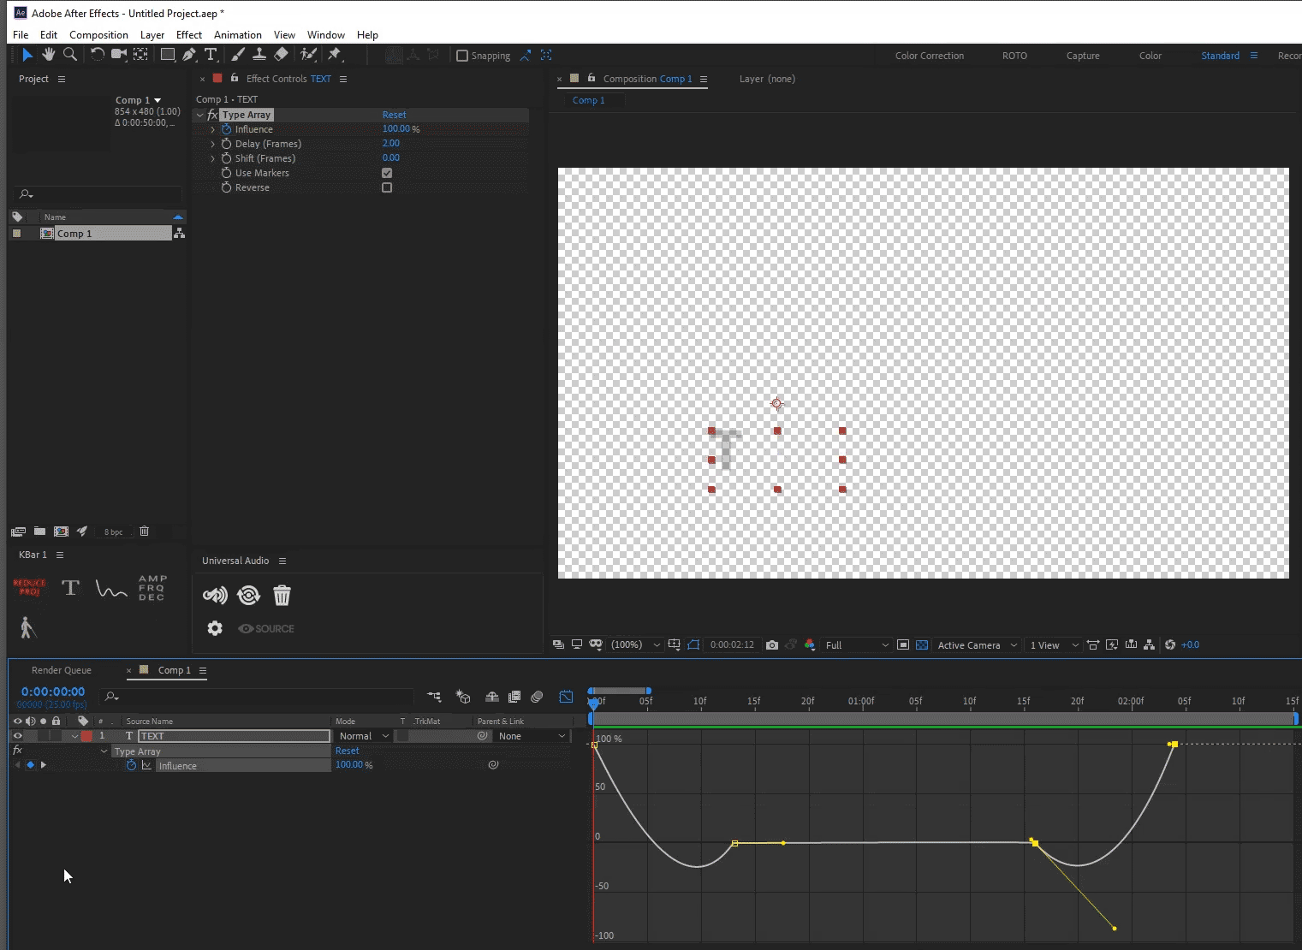Select the Unified Camera tool

[x=119, y=55]
